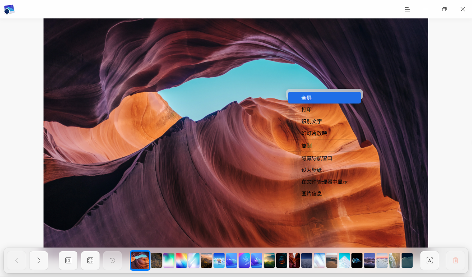Open the purple mountain lake thumbnail
The height and width of the screenshot is (277, 472).
point(369,260)
